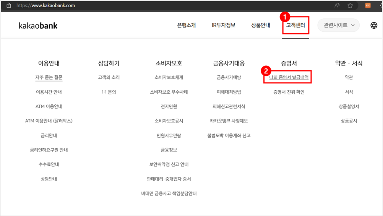Open 판매대리·중개업자 증서 link
The width and height of the screenshot is (383, 216).
169,179
